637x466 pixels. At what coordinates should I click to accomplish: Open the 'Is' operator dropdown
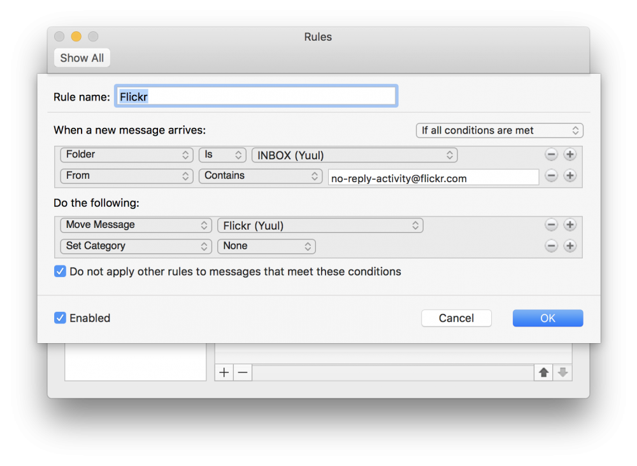[x=222, y=155]
